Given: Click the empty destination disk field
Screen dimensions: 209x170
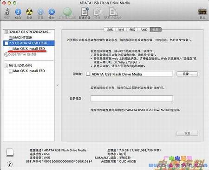Looking at the screenshot, I should click(x=132, y=98).
